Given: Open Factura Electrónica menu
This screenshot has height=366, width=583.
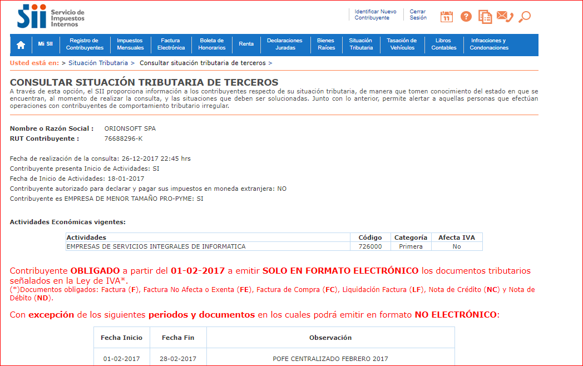Looking at the screenshot, I should [171, 44].
